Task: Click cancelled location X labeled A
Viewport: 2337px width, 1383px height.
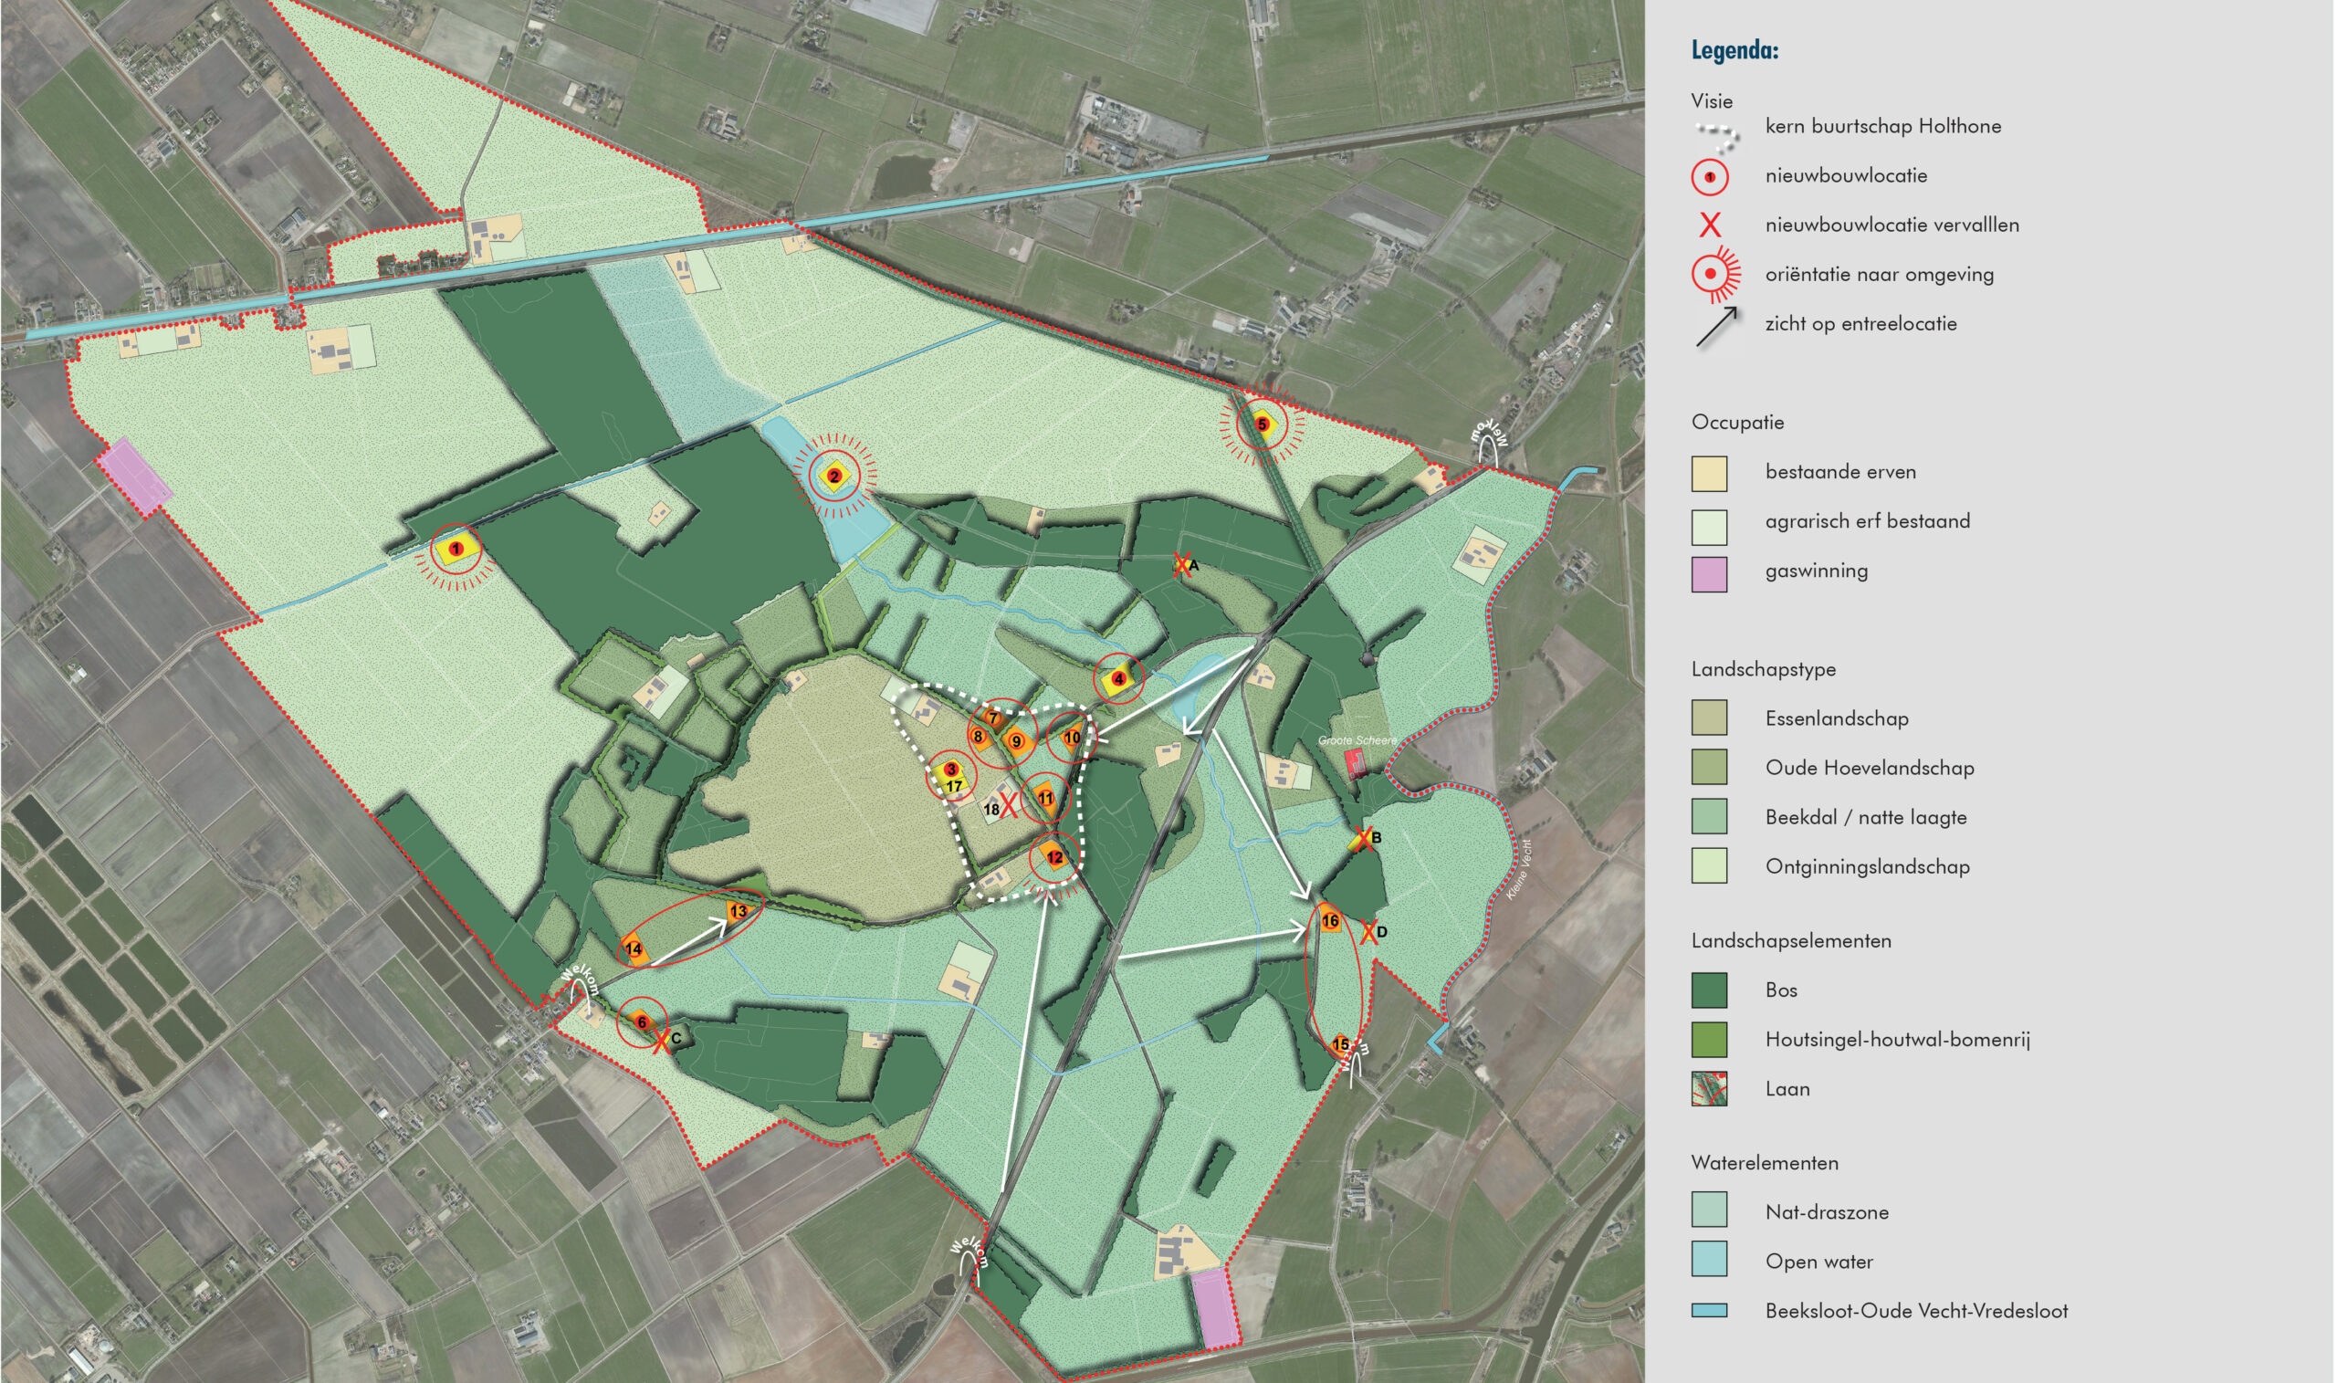Action: pos(1181,564)
